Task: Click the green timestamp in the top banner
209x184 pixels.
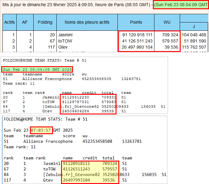Action: click(181, 5)
